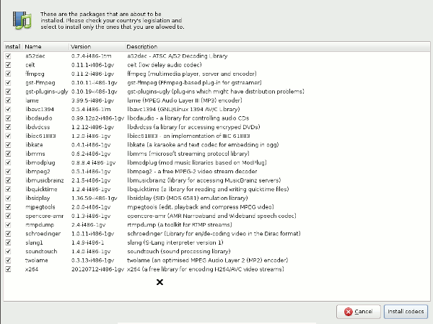Click the opencore-amr speech codec description
This screenshot has height=324, width=433.
point(211,216)
